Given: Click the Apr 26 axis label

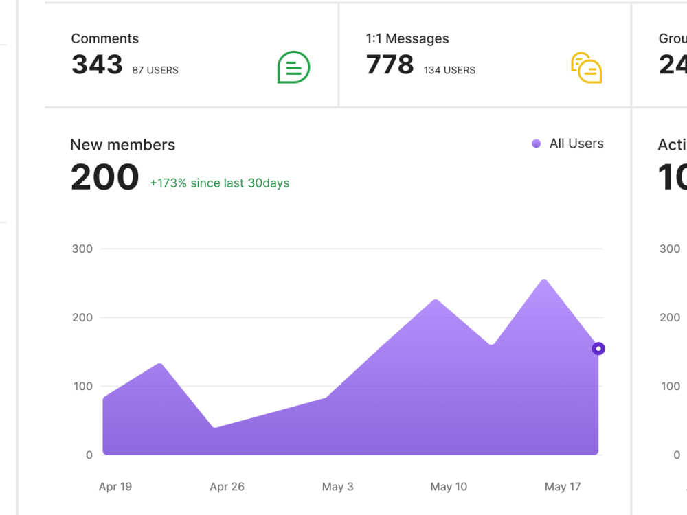Looking at the screenshot, I should tap(227, 487).
